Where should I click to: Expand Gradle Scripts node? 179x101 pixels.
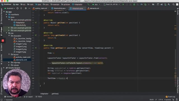4,68
